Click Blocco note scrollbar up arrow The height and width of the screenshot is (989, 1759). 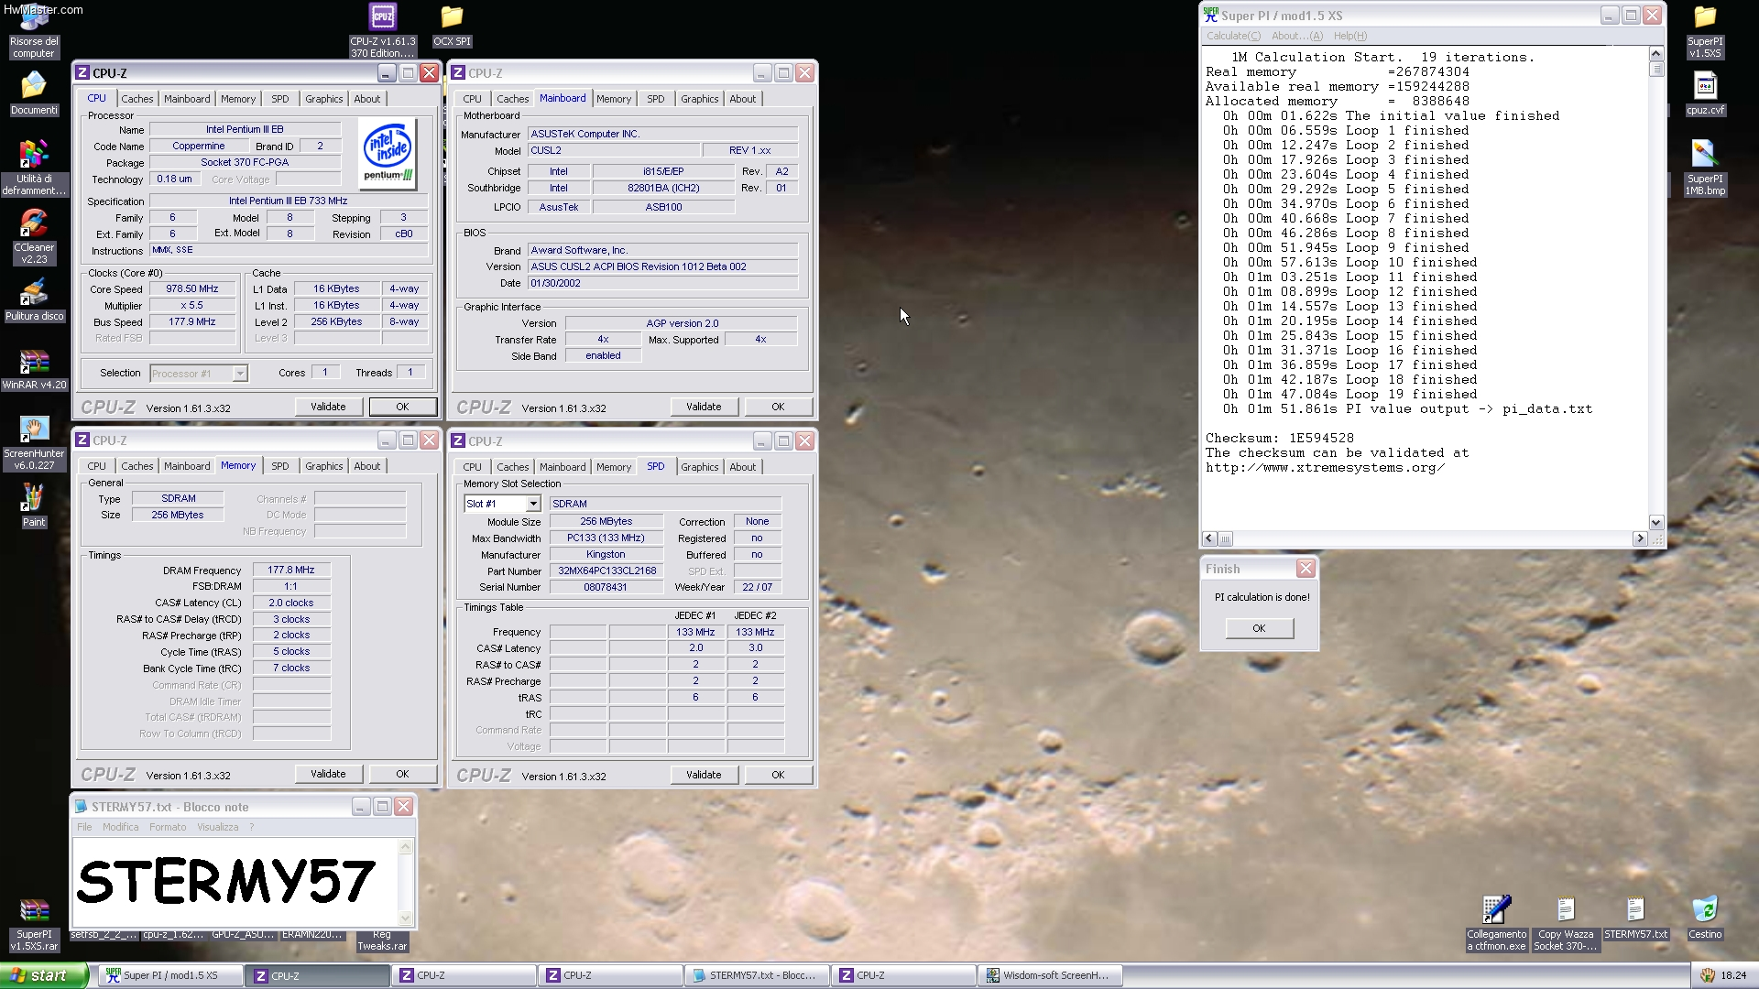coord(405,846)
